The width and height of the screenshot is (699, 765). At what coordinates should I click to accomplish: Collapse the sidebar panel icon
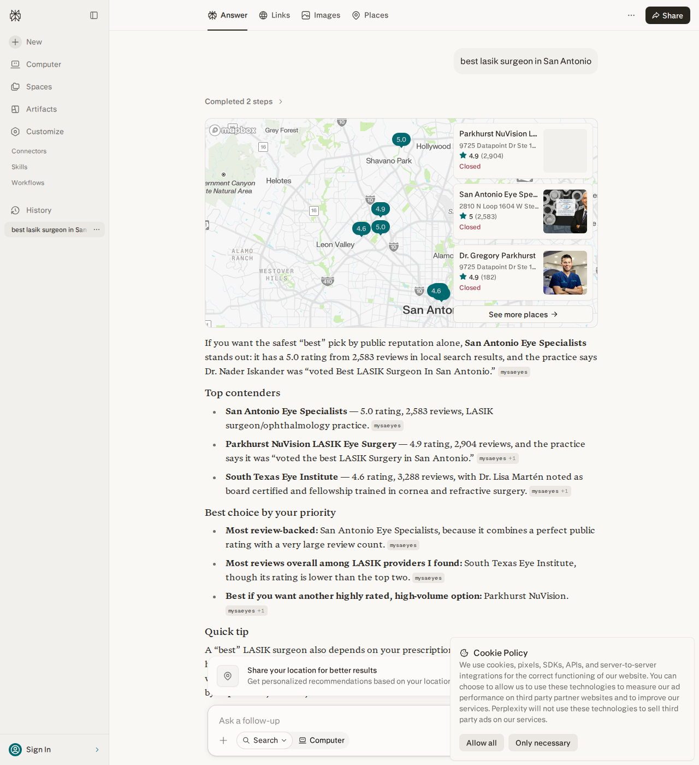pyautogui.click(x=94, y=15)
